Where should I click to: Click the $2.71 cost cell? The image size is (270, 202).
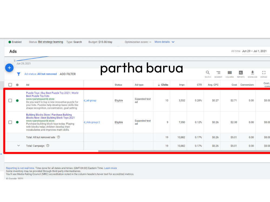click(234, 100)
